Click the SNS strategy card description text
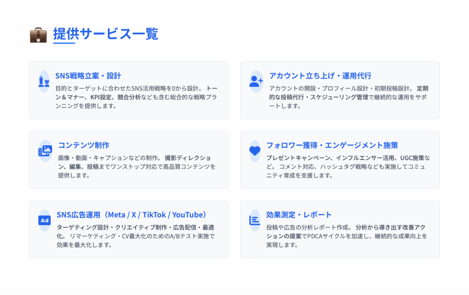 [x=136, y=97]
